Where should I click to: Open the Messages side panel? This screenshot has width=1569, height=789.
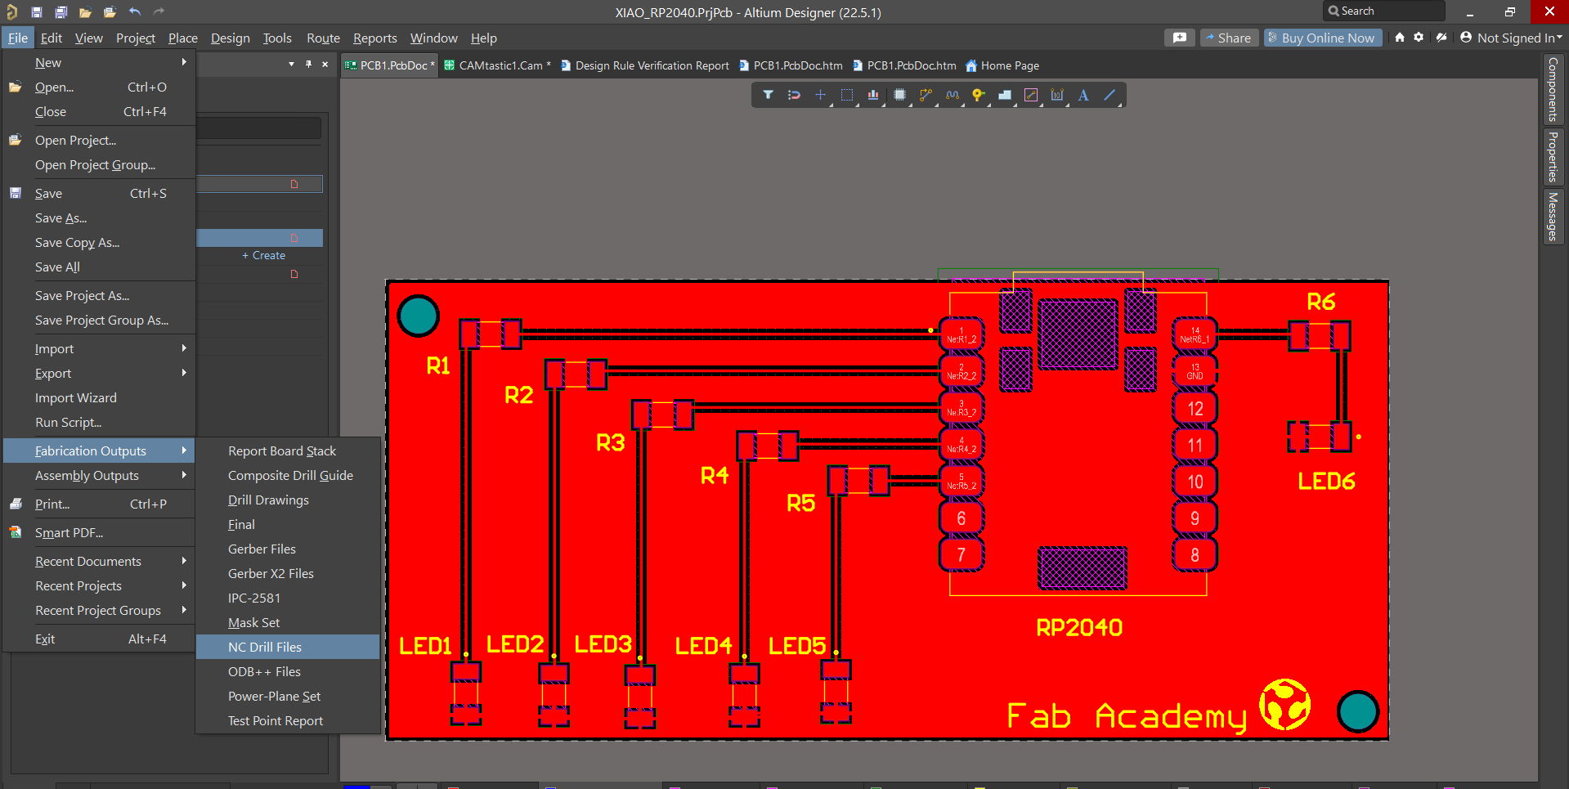click(x=1553, y=217)
